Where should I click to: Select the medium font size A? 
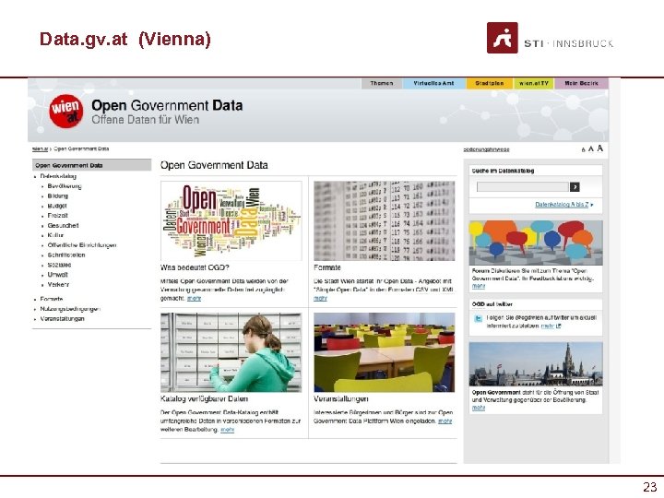point(591,149)
